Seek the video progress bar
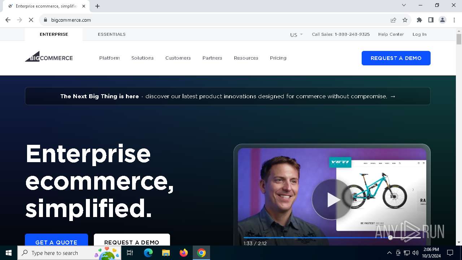462x260 pixels. pyautogui.click(x=332, y=238)
